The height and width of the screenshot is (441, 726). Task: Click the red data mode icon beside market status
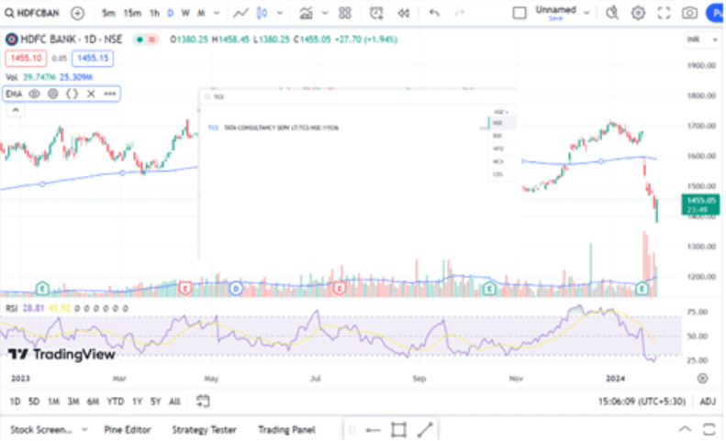tap(151, 39)
